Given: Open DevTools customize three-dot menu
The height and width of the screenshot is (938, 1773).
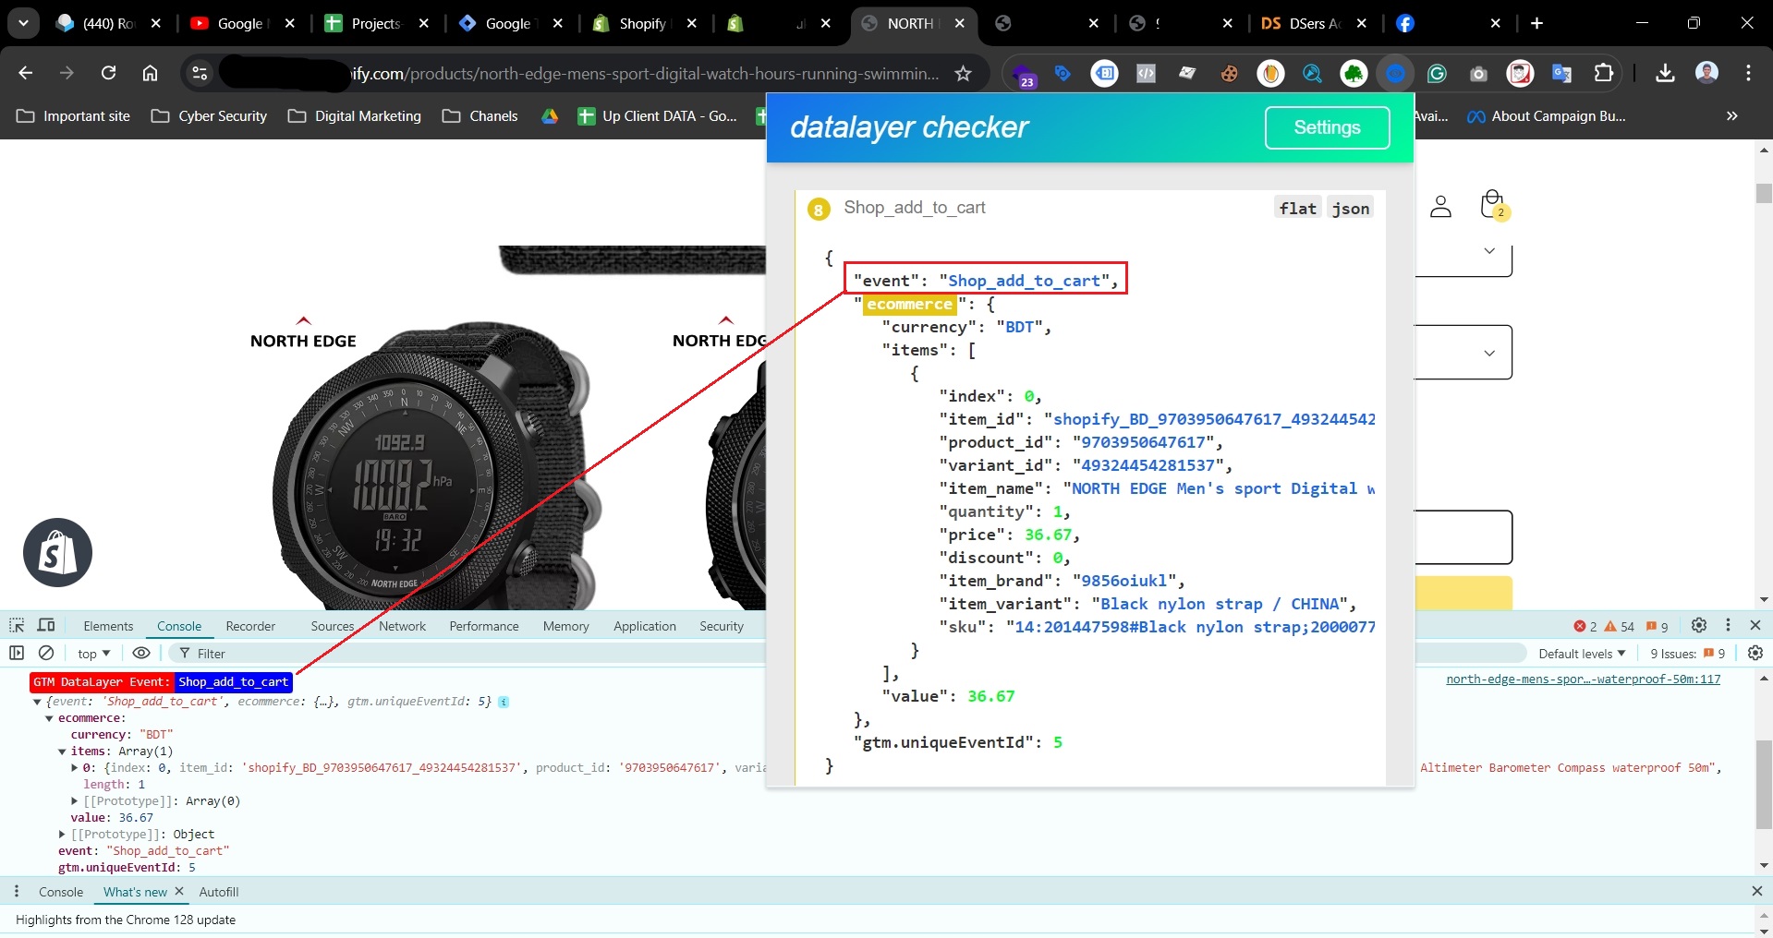Looking at the screenshot, I should (1728, 625).
